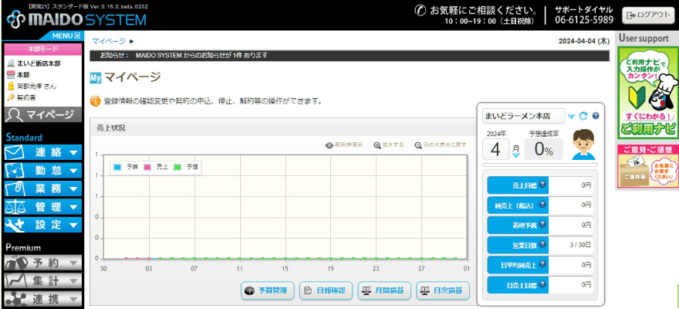The width and height of the screenshot is (679, 309).
Task: Click the help icon for 売上目標
Action: point(542,184)
